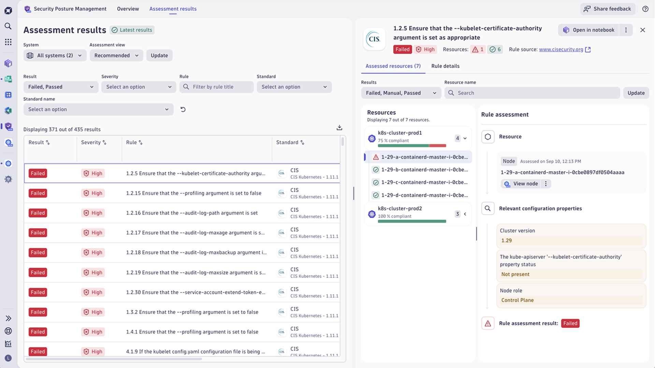This screenshot has height=368, width=655.
Task: Switch to the Rule details tab
Action: click(x=445, y=66)
